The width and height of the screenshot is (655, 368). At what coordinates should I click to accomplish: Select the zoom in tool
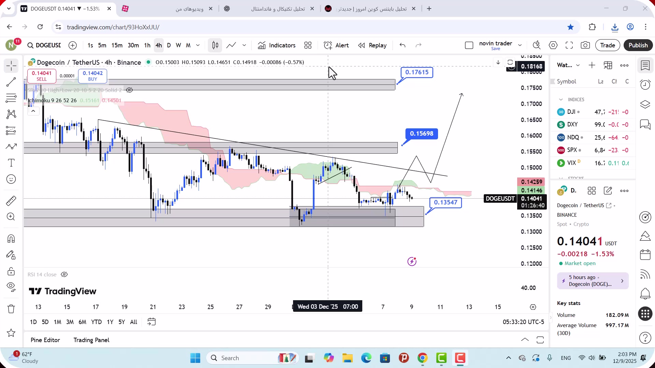pos(11,217)
